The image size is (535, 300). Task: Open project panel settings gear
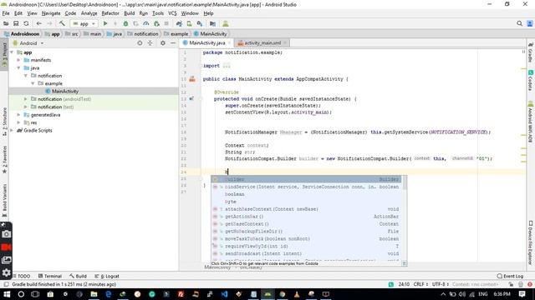[x=163, y=43]
